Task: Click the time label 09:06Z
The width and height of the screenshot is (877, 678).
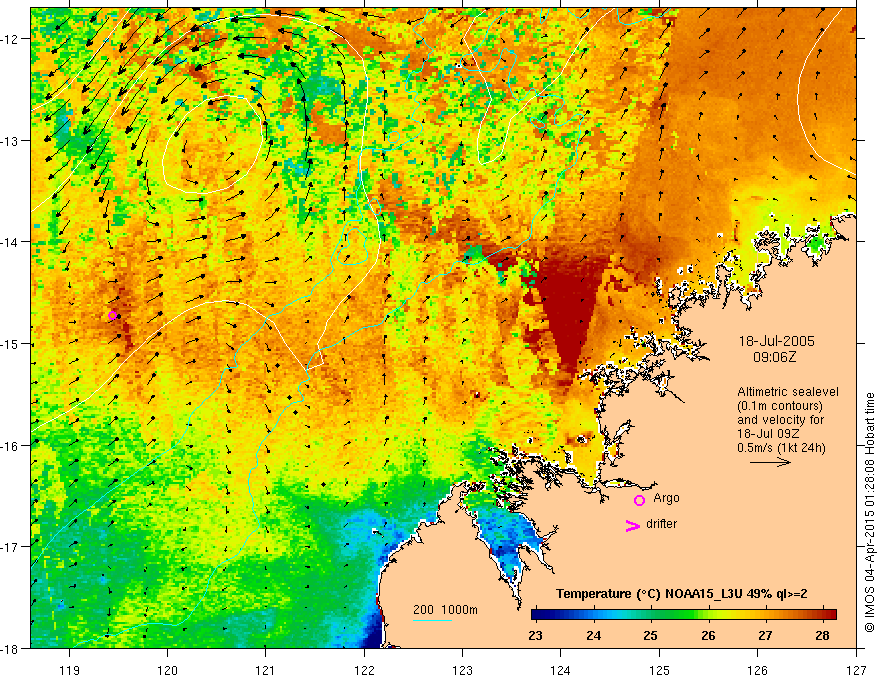Action: click(774, 357)
